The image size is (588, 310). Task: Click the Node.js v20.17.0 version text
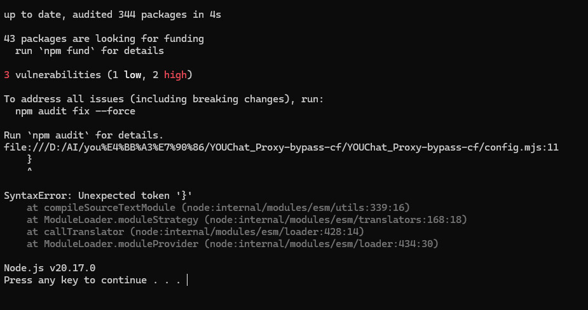coord(50,268)
